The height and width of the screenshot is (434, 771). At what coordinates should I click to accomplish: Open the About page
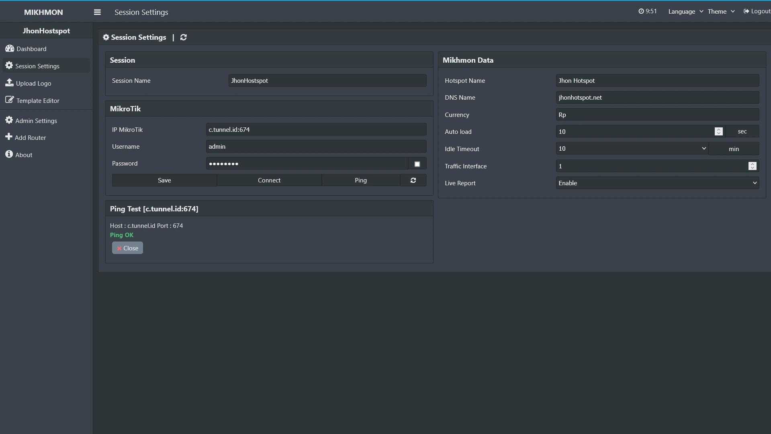point(46,155)
